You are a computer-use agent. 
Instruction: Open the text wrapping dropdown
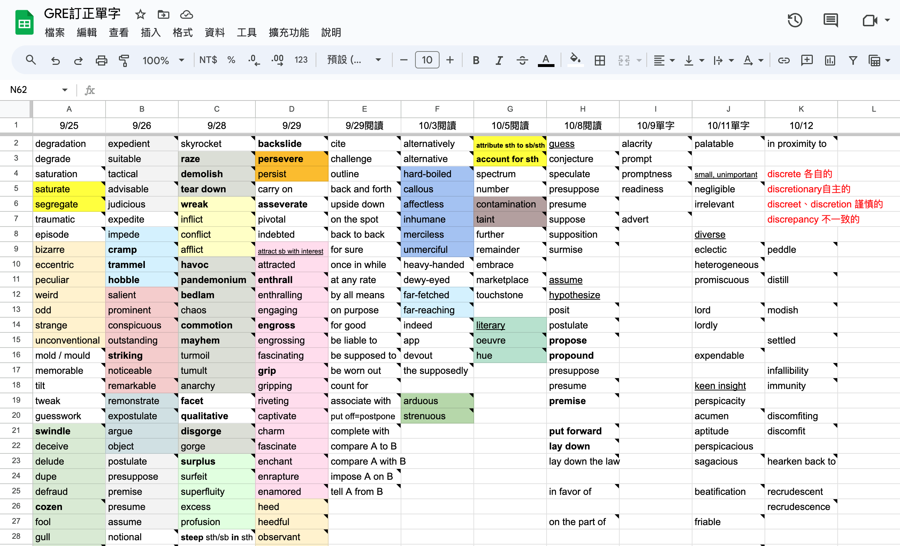723,60
